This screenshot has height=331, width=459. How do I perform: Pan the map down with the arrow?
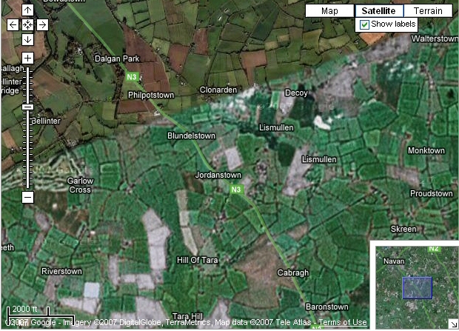27,39
